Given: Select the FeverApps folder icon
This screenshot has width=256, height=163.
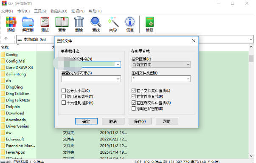Looking at the screenshot, I should pyautogui.click(x=3, y=152).
